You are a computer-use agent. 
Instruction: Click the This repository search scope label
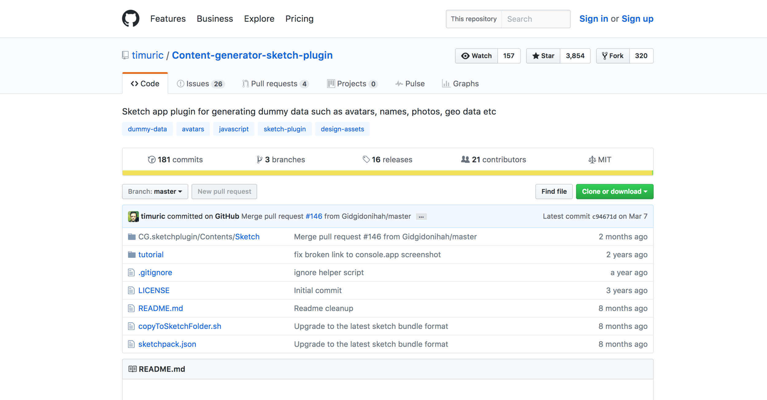pos(474,19)
